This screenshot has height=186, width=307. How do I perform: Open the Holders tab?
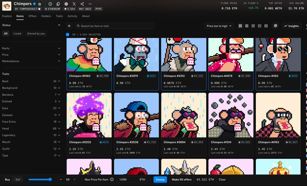tap(46, 16)
